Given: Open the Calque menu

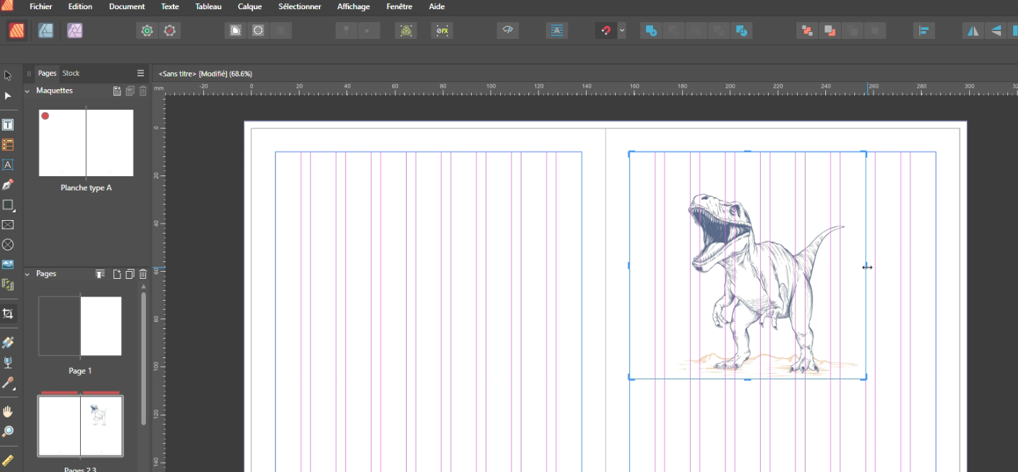Looking at the screenshot, I should [249, 6].
